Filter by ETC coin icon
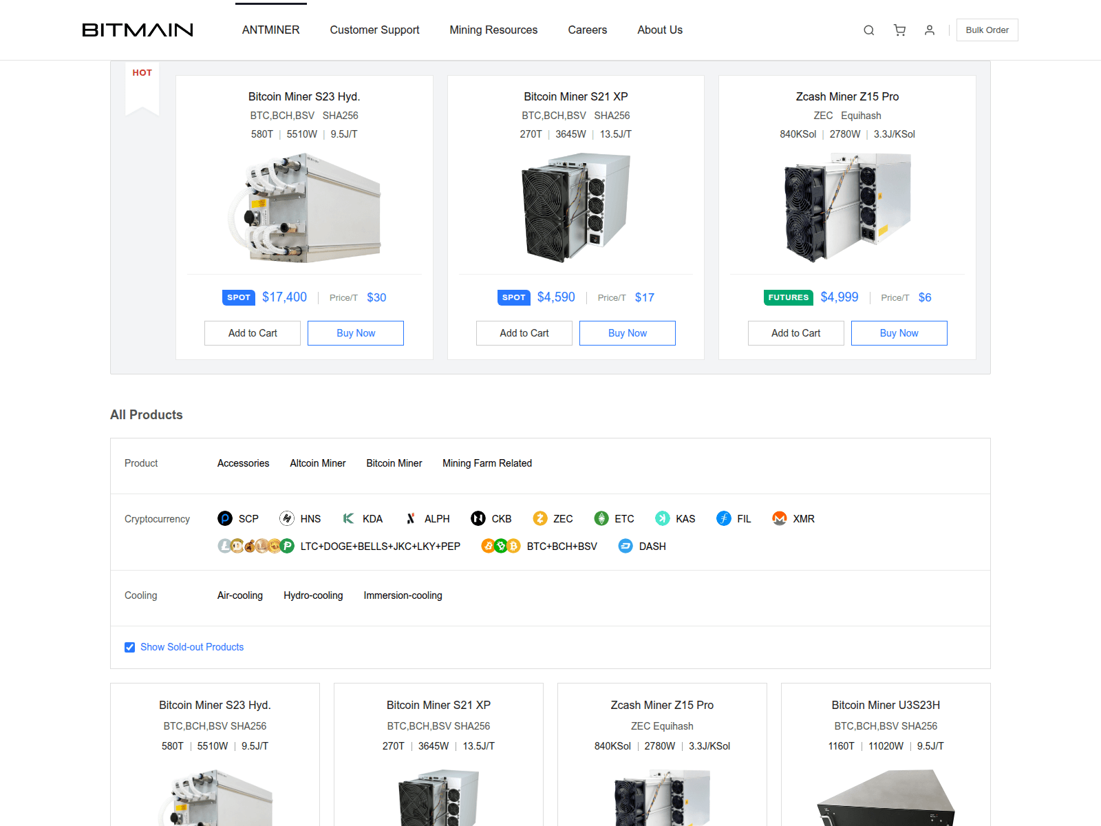The image size is (1101, 826). pyautogui.click(x=601, y=518)
